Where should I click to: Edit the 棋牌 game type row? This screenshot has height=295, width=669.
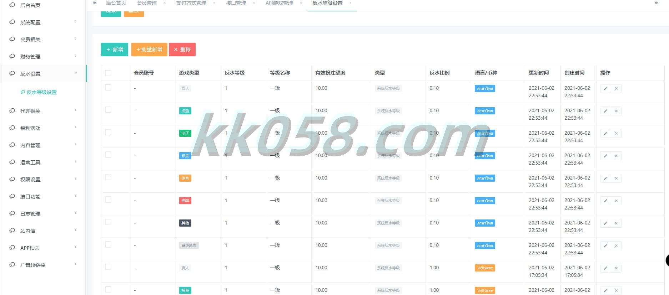pyautogui.click(x=605, y=201)
